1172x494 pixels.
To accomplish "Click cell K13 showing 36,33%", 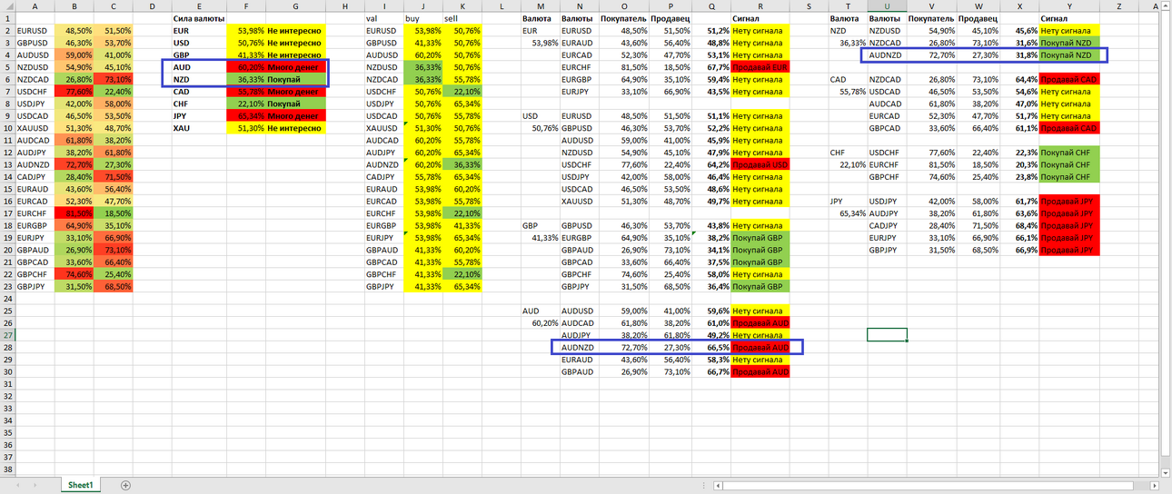I will click(x=462, y=164).
